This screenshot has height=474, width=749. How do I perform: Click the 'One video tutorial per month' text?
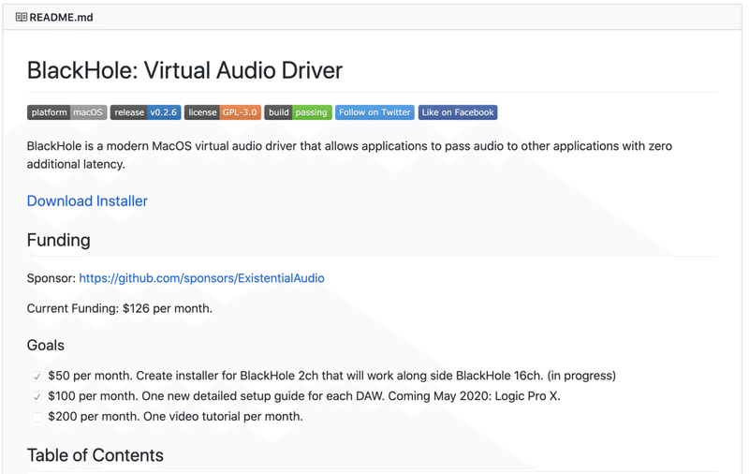click(223, 417)
